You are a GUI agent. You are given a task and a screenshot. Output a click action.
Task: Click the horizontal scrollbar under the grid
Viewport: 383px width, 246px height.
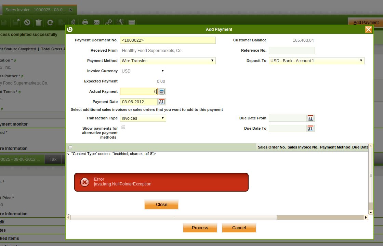coord(173,218)
